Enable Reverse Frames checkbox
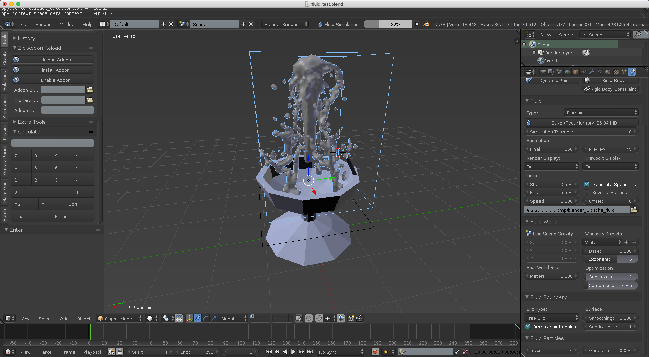 (x=587, y=192)
